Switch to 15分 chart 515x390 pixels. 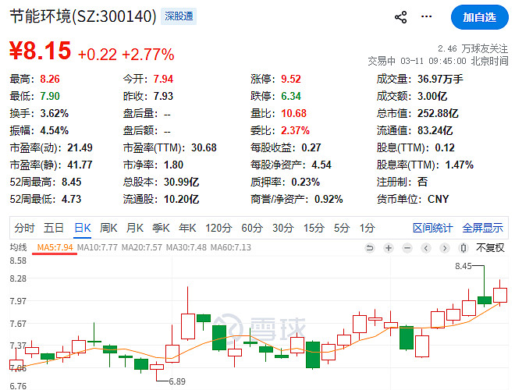(x=314, y=228)
